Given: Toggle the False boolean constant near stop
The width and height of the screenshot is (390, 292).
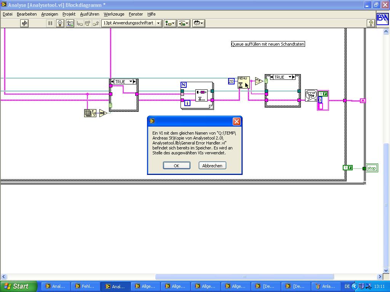Looking at the screenshot, I should [348, 168].
